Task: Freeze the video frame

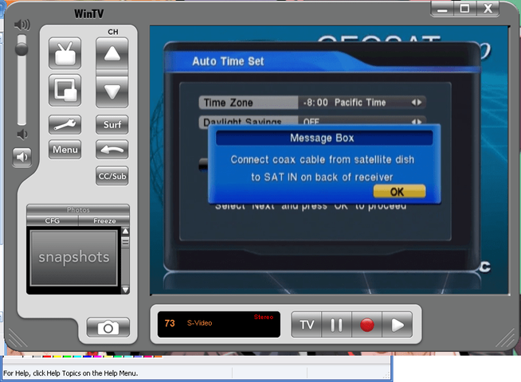Action: click(104, 220)
